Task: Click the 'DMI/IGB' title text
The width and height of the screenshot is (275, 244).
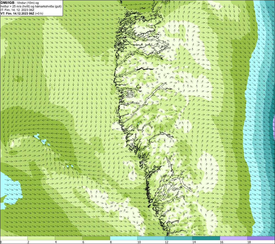Action: (7, 3)
